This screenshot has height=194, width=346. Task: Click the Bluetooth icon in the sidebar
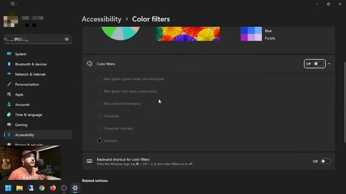(9, 64)
